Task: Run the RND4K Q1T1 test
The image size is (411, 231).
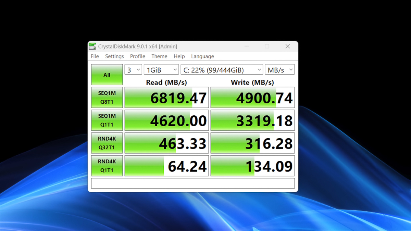Action: point(107,166)
